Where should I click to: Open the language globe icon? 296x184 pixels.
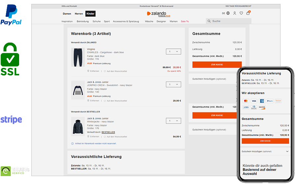point(228,13)
